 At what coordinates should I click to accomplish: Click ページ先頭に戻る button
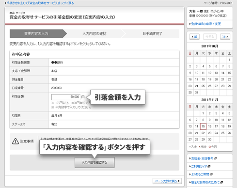point(167,181)
